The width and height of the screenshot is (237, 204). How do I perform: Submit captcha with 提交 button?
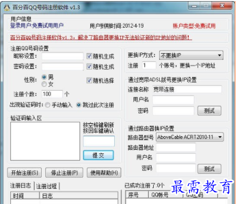pyautogui.click(x=98, y=155)
